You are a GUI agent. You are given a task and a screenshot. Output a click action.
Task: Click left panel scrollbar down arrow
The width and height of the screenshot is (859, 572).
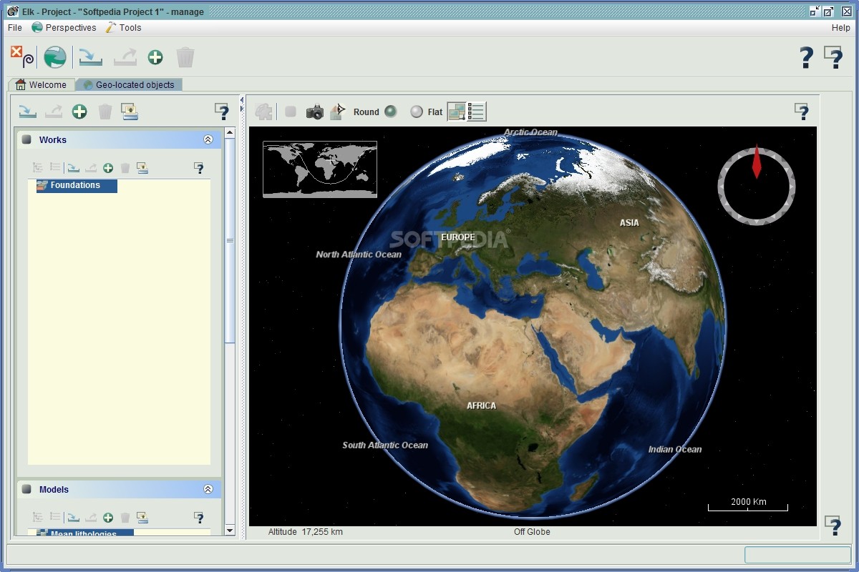point(230,531)
